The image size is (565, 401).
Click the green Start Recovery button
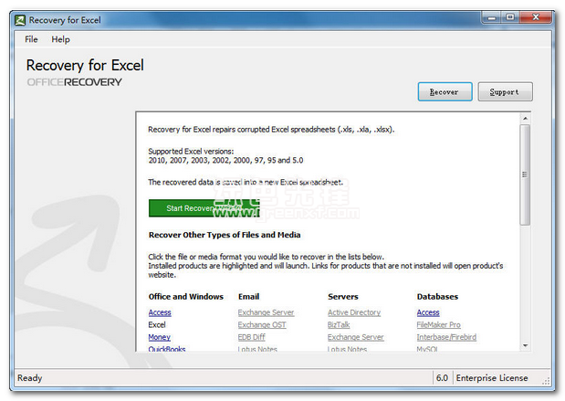[196, 208]
